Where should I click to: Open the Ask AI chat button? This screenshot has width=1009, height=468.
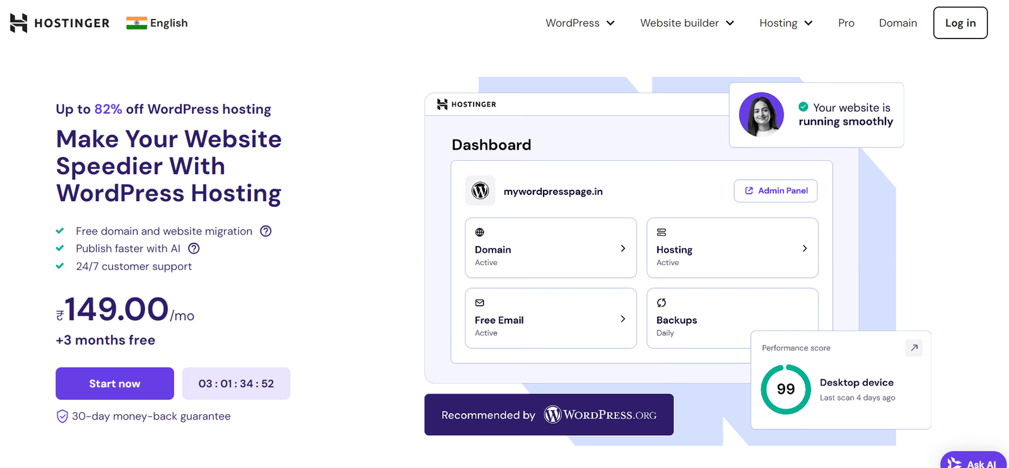(x=973, y=460)
